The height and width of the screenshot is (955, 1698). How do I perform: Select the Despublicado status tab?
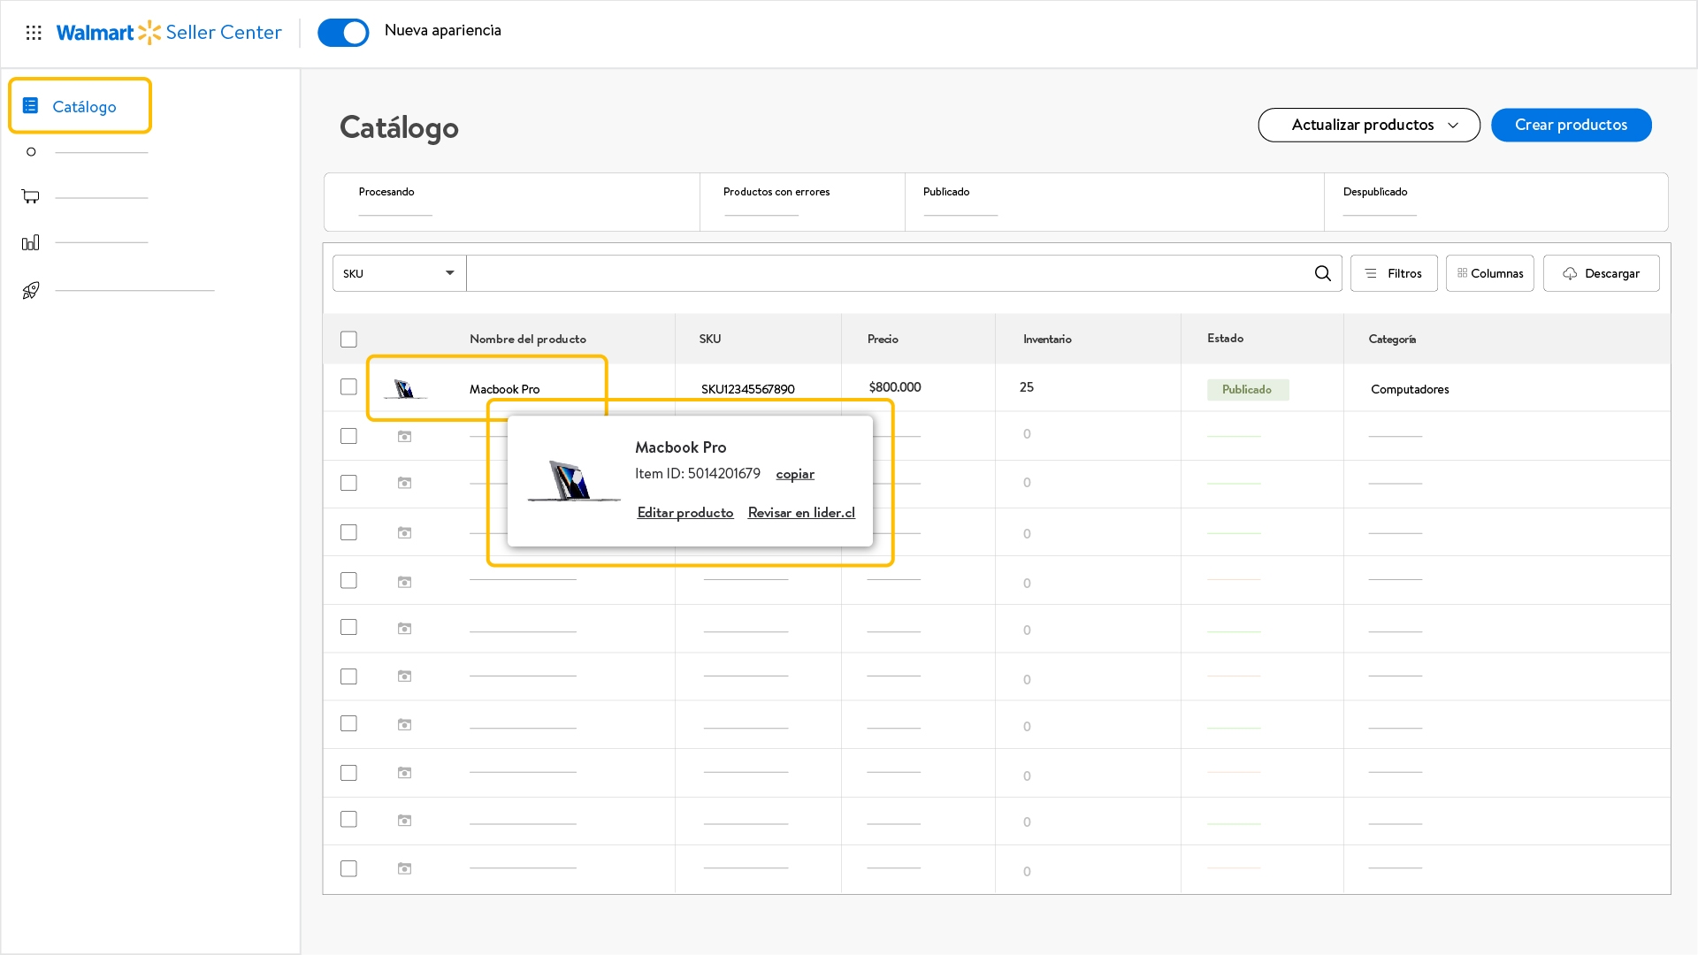[x=1496, y=202]
